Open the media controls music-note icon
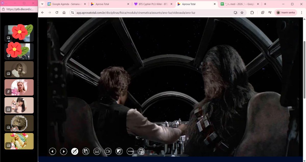This screenshot has height=162, width=306. click(x=270, y=12)
